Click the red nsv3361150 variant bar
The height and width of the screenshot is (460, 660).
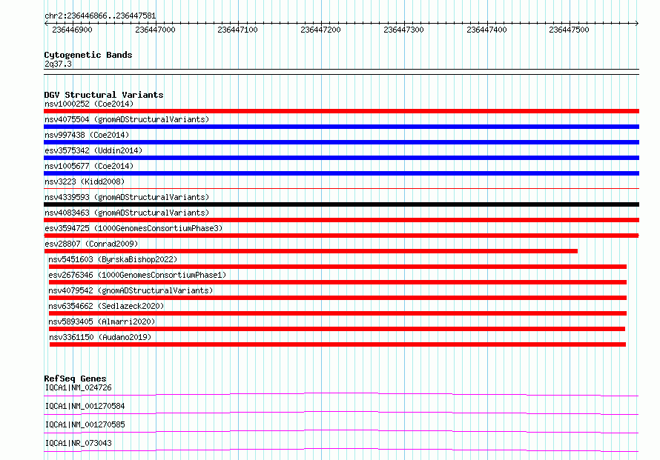pos(337,344)
